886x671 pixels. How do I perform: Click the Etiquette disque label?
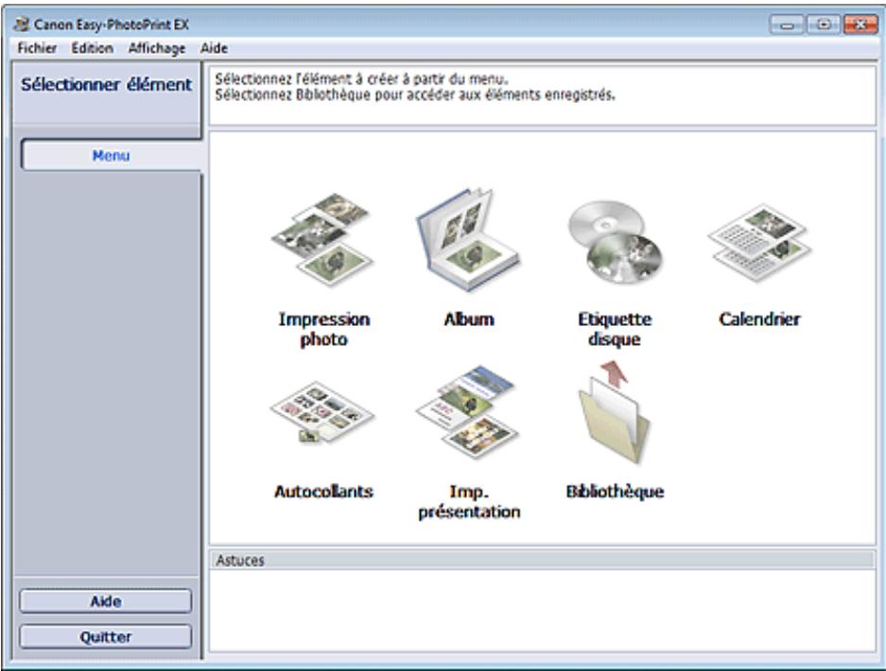click(615, 329)
